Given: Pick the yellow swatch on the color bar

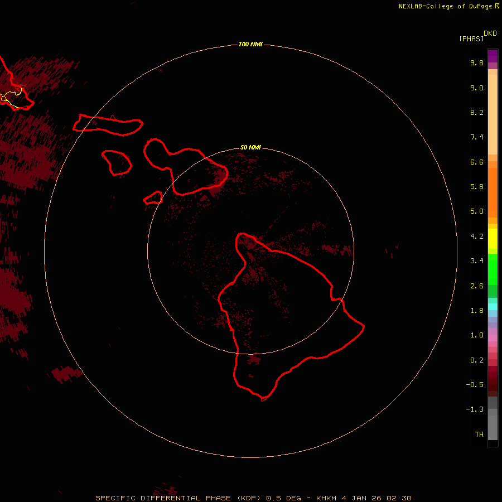Looking at the screenshot, I should (493, 239).
